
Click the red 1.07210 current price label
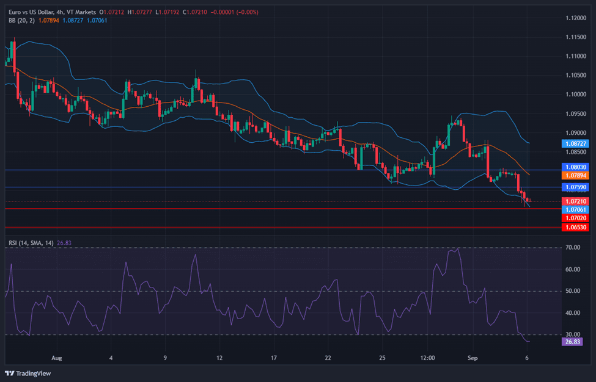(575, 201)
